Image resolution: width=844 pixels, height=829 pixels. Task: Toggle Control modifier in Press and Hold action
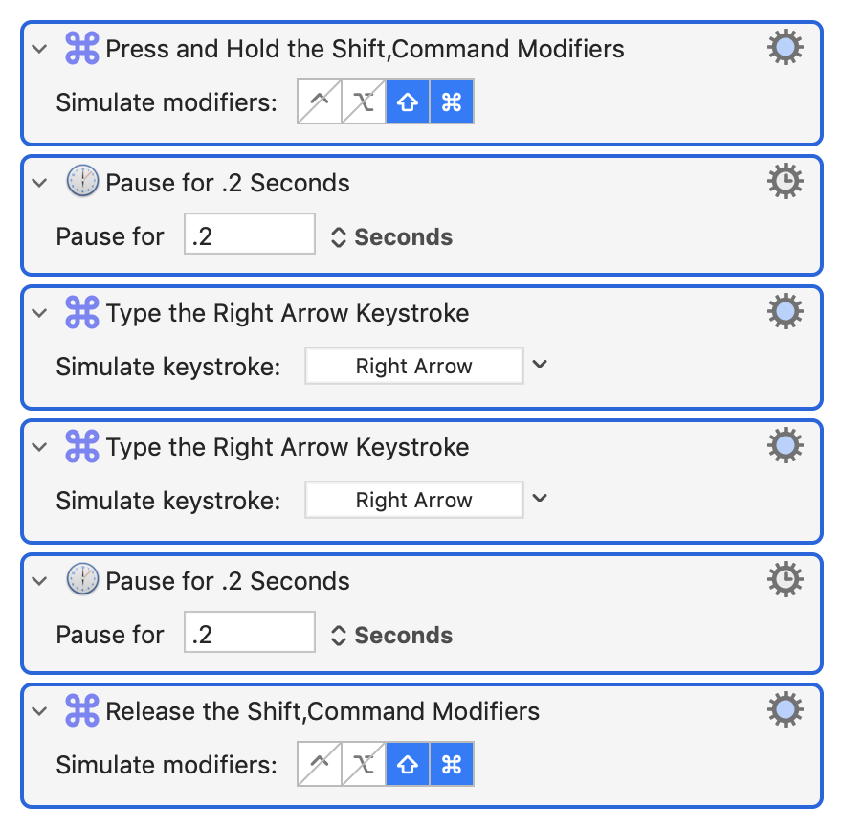(x=320, y=101)
